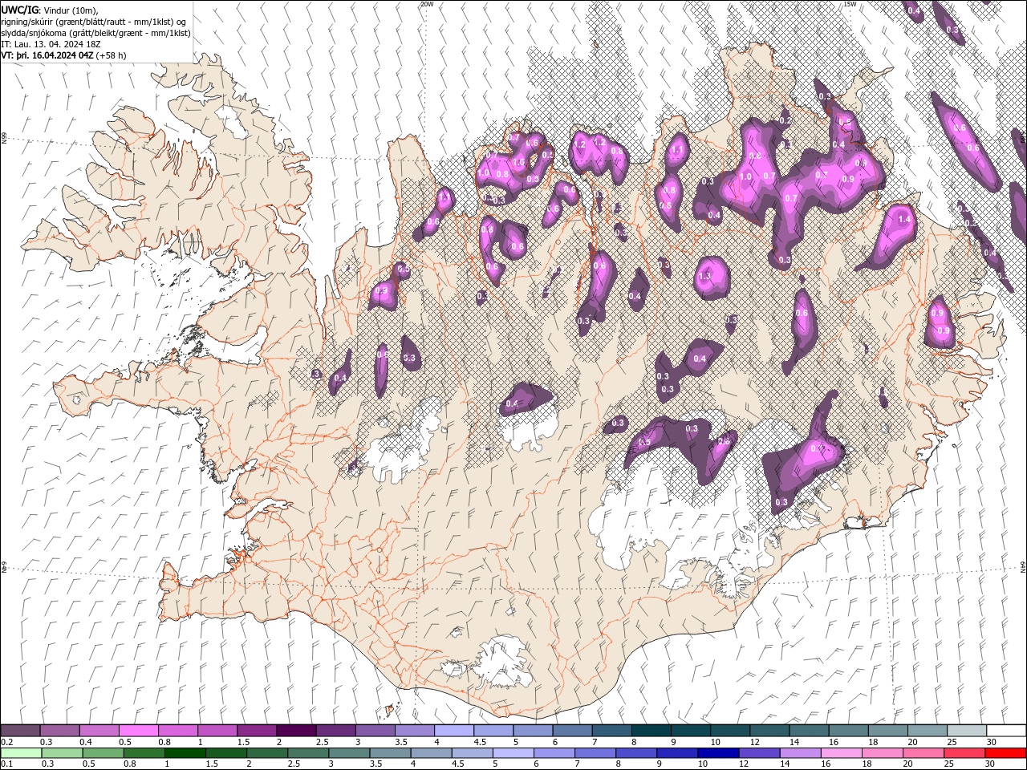Viewport: 1027px width, 770px height.
Task: Click the 1.4 snowfall value label
Action: point(904,219)
